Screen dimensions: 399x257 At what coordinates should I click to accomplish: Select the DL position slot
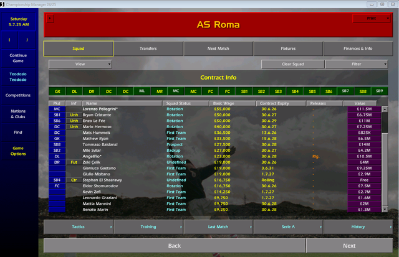click(x=75, y=91)
